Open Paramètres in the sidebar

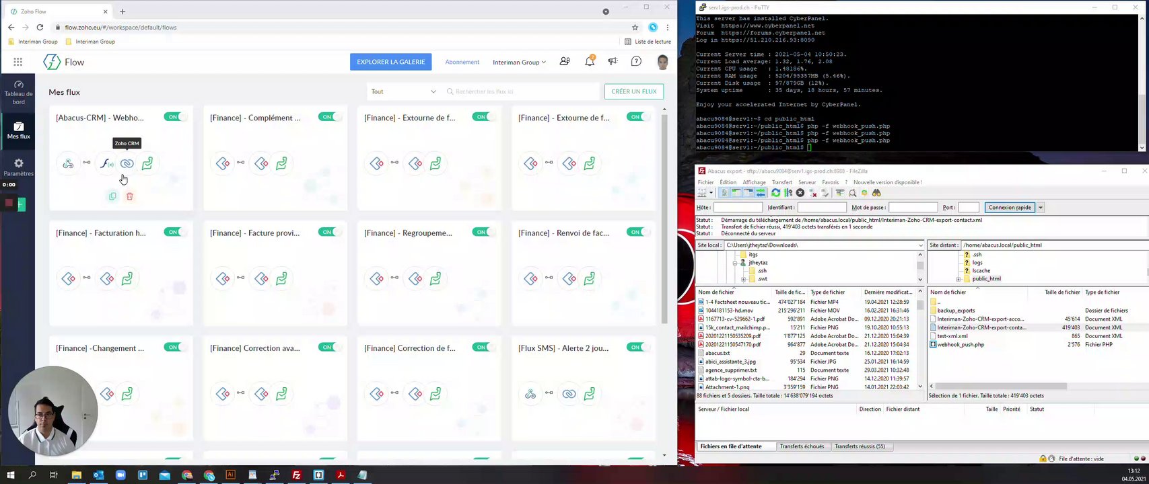18,167
